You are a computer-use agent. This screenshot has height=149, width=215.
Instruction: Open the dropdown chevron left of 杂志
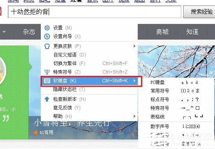[4, 32]
